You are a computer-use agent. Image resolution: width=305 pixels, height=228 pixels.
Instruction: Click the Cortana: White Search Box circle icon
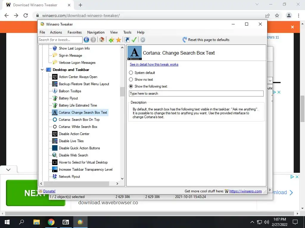pos(55,126)
